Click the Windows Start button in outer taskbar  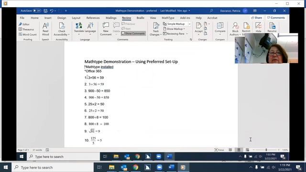tap(6, 167)
